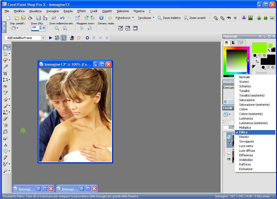Open the Fotoritocco dropdown
The height and width of the screenshot is (199, 277).
tap(124, 18)
